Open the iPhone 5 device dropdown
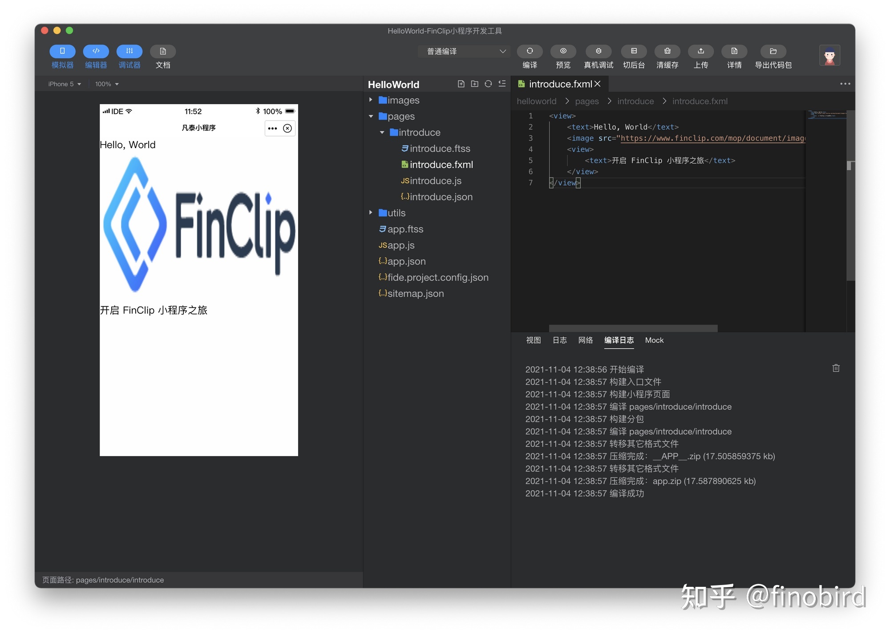 click(65, 84)
